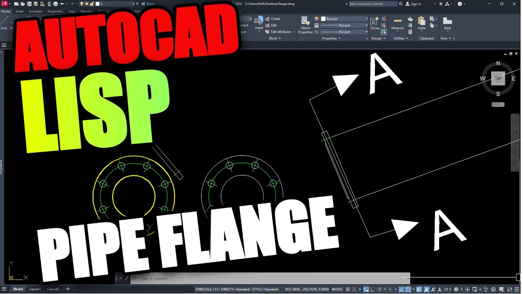This screenshot has width=523, height=294.
Task: Click the Save As icon
Action: point(36,4)
